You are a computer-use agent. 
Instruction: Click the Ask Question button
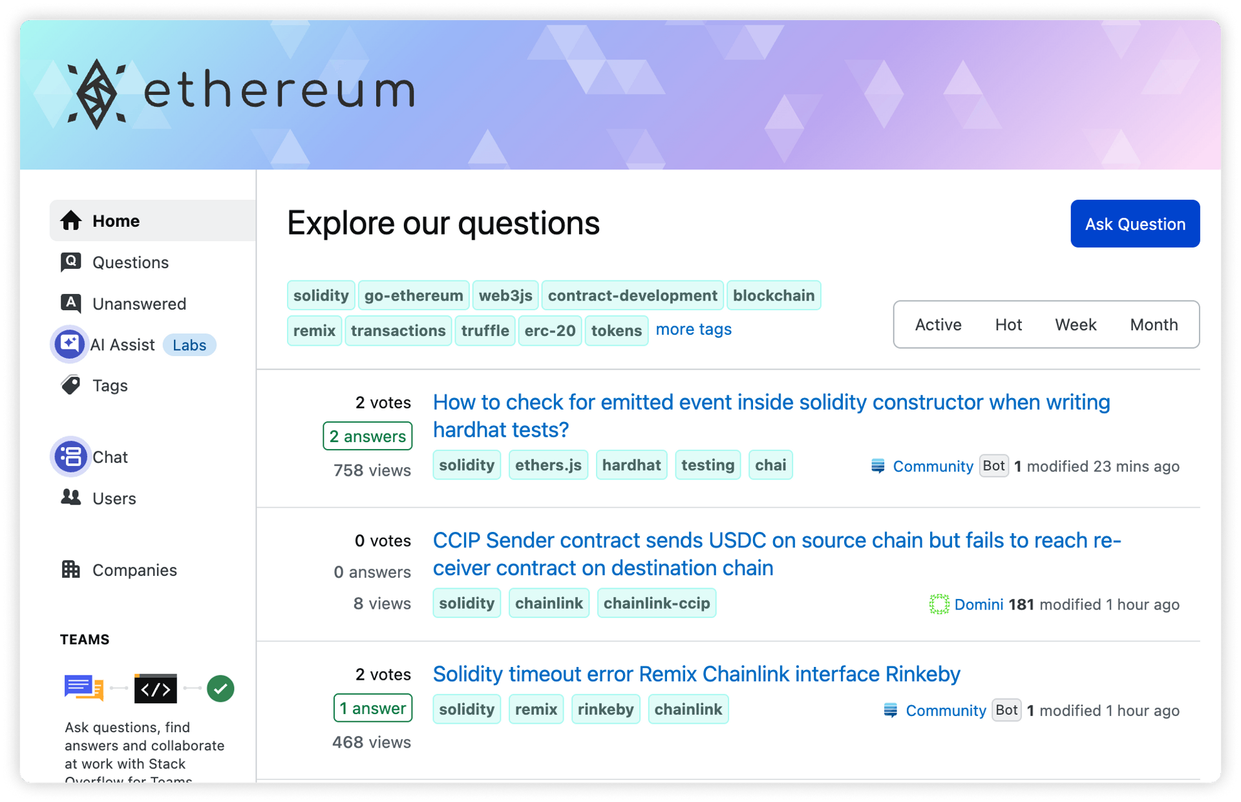click(1135, 224)
